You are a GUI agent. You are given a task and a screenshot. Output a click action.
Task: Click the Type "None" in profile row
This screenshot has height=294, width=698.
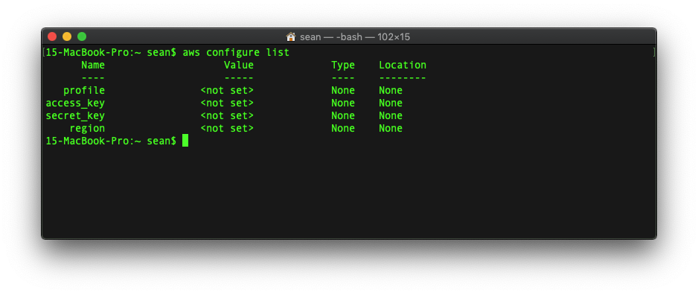[x=343, y=90]
